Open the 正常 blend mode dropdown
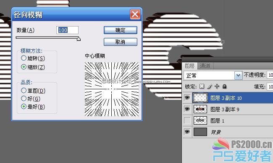The width and height of the screenshot is (273, 163). [238, 75]
